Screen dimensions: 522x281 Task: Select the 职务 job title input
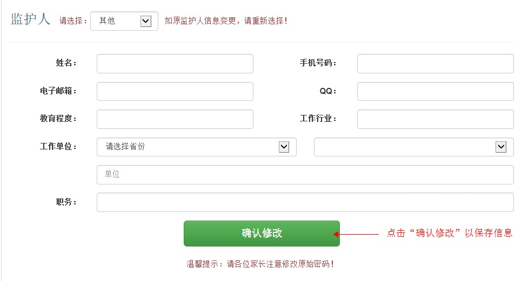point(305,202)
